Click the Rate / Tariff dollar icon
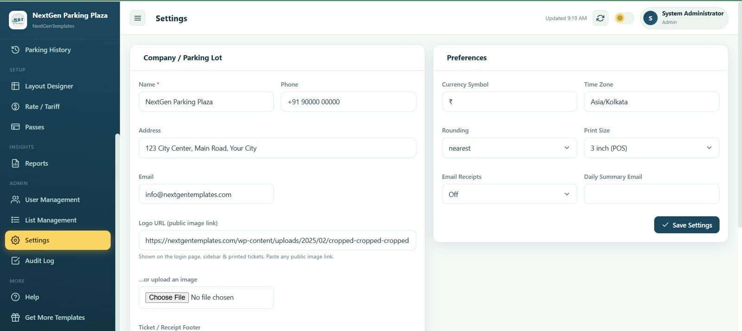This screenshot has height=331, width=742. click(15, 107)
